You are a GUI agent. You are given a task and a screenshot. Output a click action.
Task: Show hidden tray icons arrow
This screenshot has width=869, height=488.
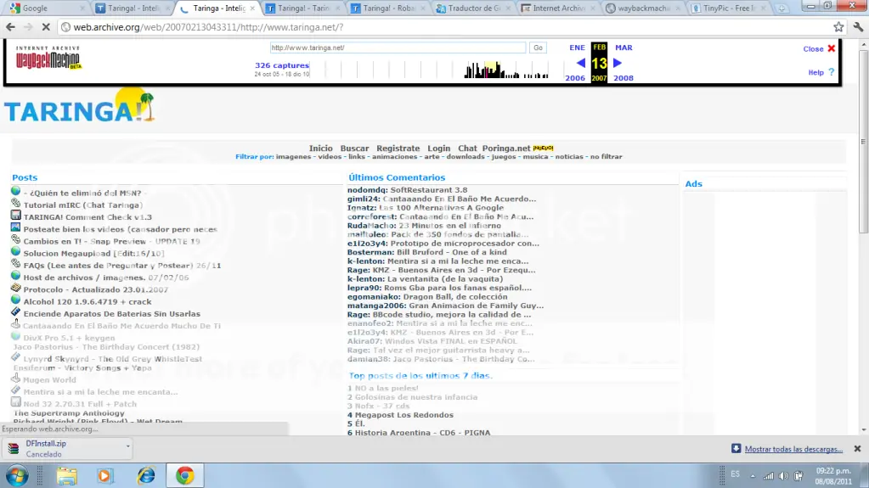753,476
